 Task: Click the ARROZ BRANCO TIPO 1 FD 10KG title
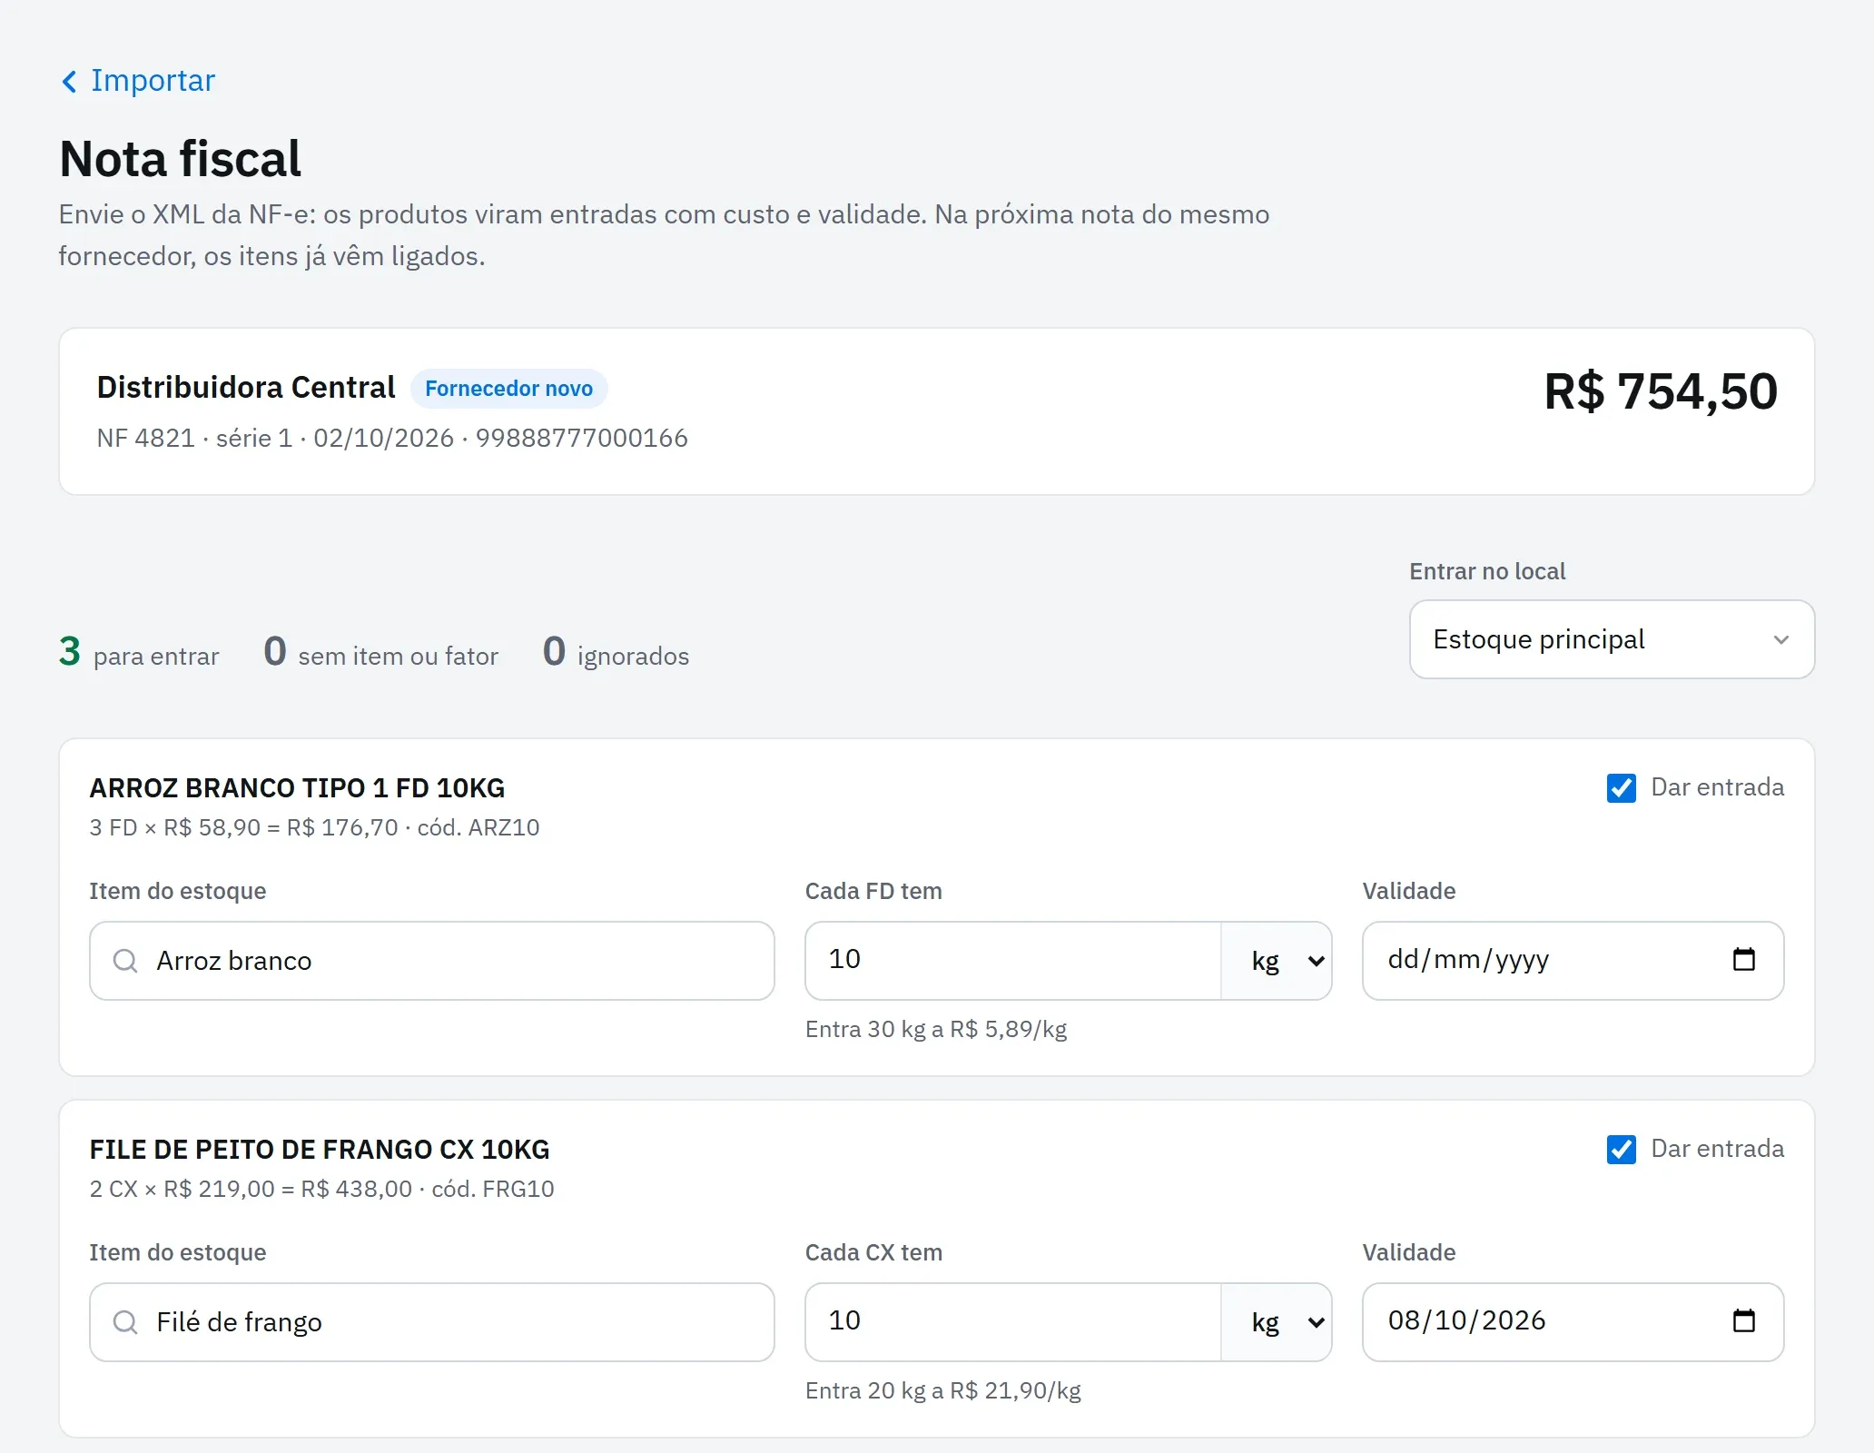point(297,788)
